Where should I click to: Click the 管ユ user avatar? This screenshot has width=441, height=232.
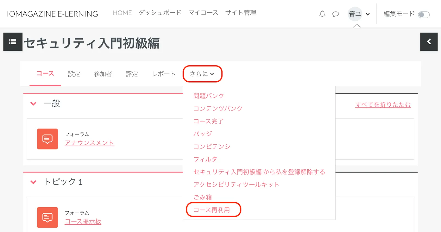click(355, 14)
